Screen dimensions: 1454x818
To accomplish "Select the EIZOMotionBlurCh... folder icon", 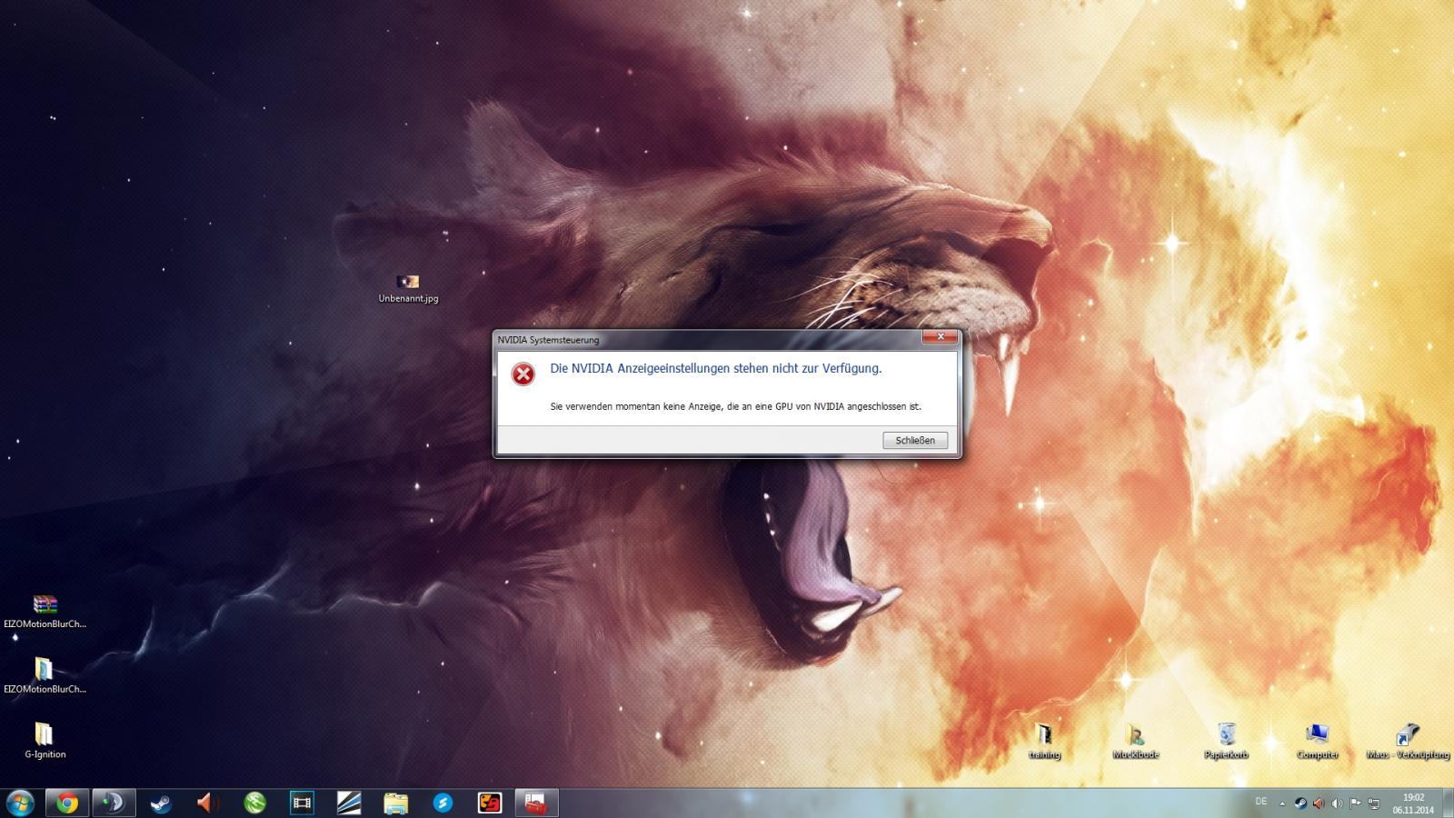I will [45, 677].
